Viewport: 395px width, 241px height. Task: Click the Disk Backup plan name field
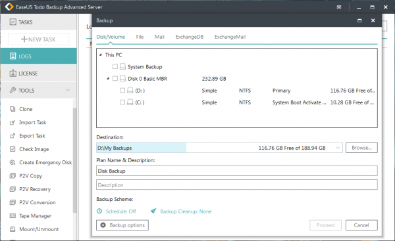tap(237, 171)
